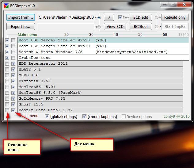The image size is (194, 168).
Task: Click the conty9 @ 2015 credit text
Action: (177, 116)
